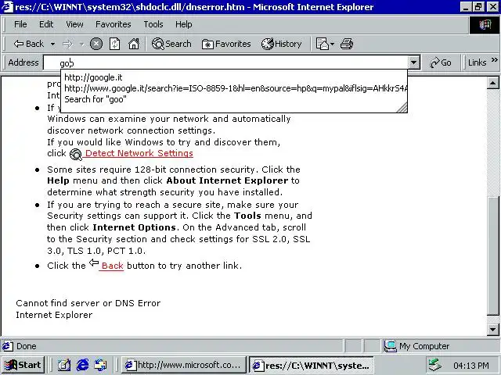Click the vertical scrollbar thumb
The height and width of the screenshot is (375, 501).
(492, 255)
